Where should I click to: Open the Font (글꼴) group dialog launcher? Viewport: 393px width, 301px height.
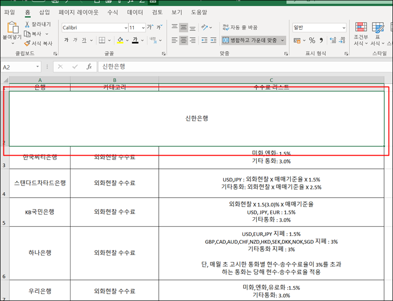164,53
